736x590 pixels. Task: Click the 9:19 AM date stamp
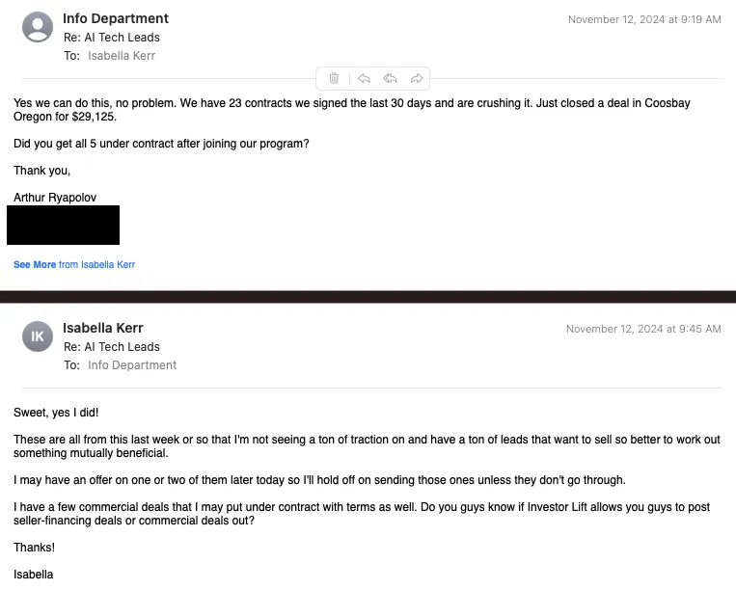coord(644,19)
